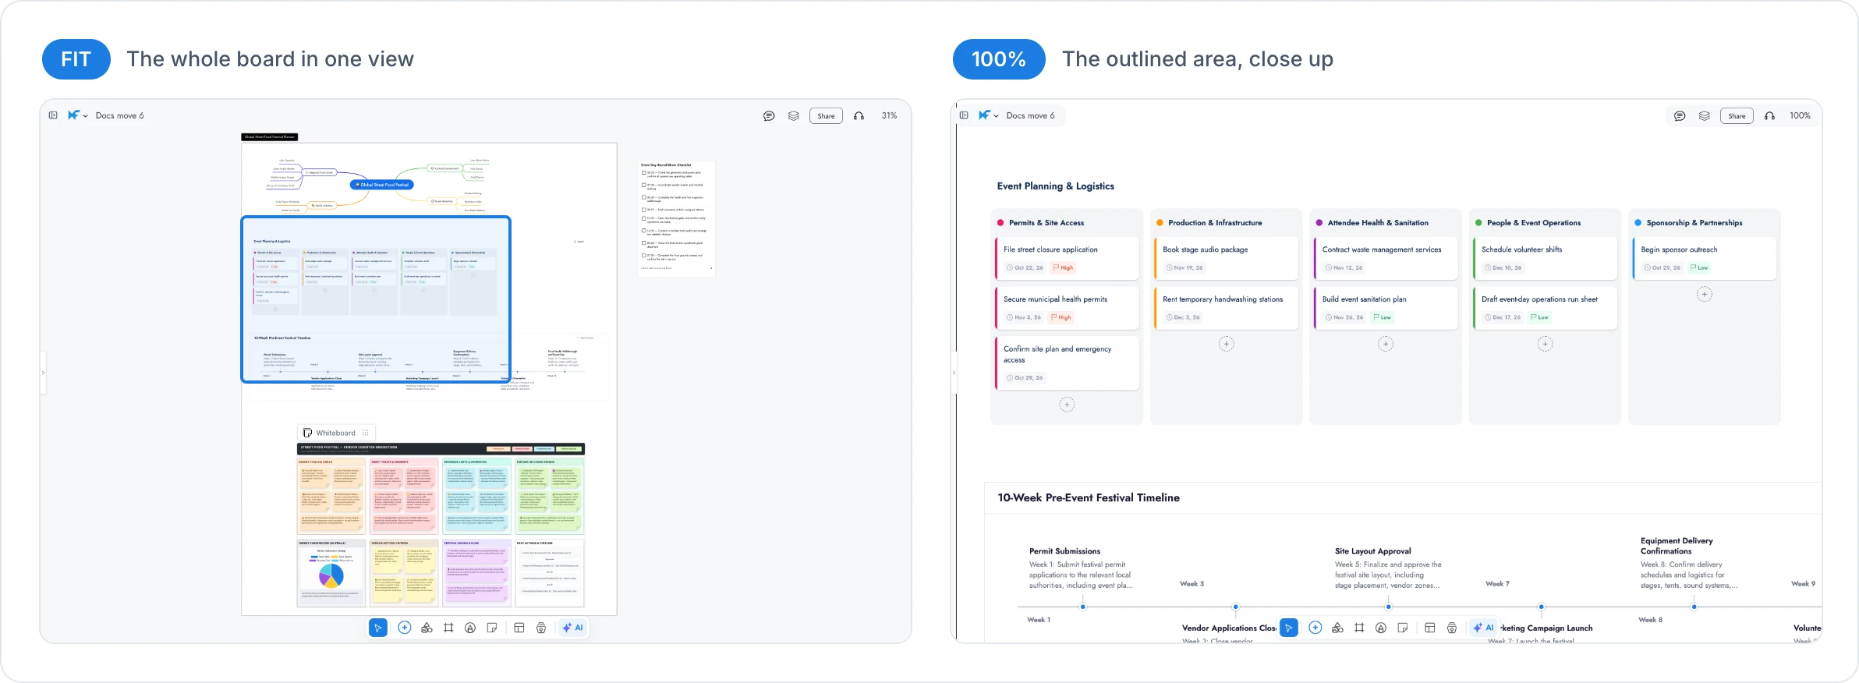
Task: Choose the shapes tool in 100% view toolbar
Action: (x=1337, y=628)
